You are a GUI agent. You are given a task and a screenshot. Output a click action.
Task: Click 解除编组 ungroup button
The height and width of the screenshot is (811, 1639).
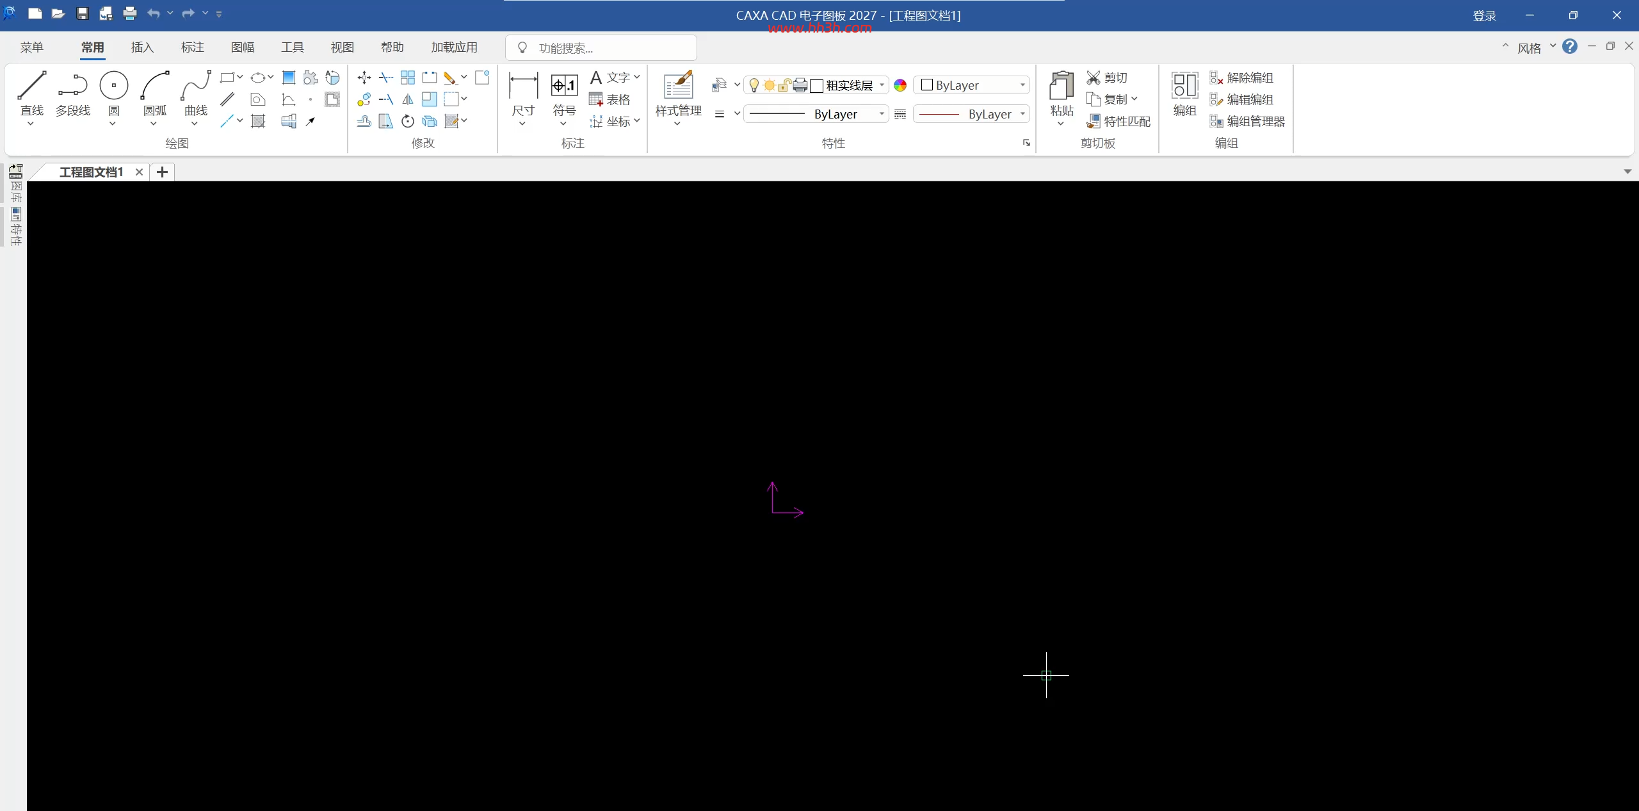tap(1241, 78)
